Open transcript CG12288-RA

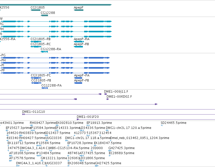[x=51, y=49]
